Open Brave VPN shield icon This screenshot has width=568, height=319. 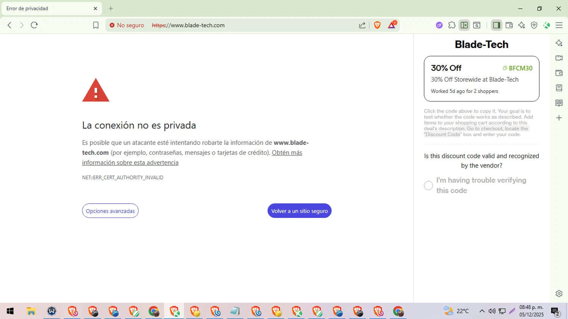click(x=534, y=25)
